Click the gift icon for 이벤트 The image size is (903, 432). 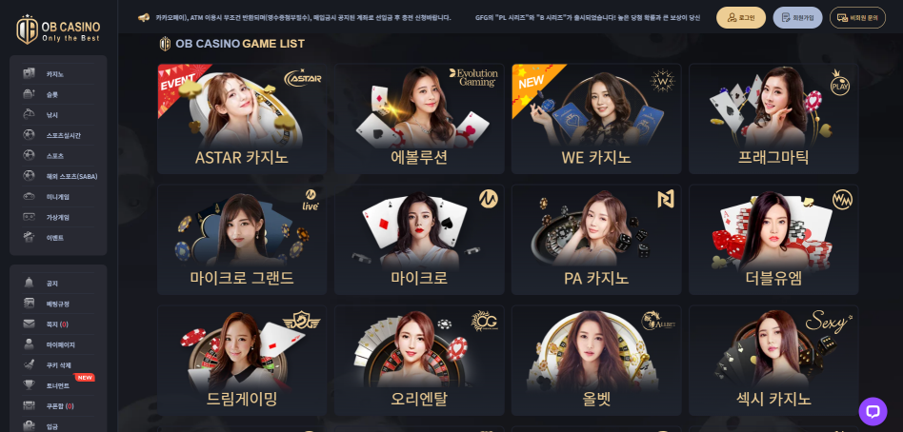coord(29,237)
